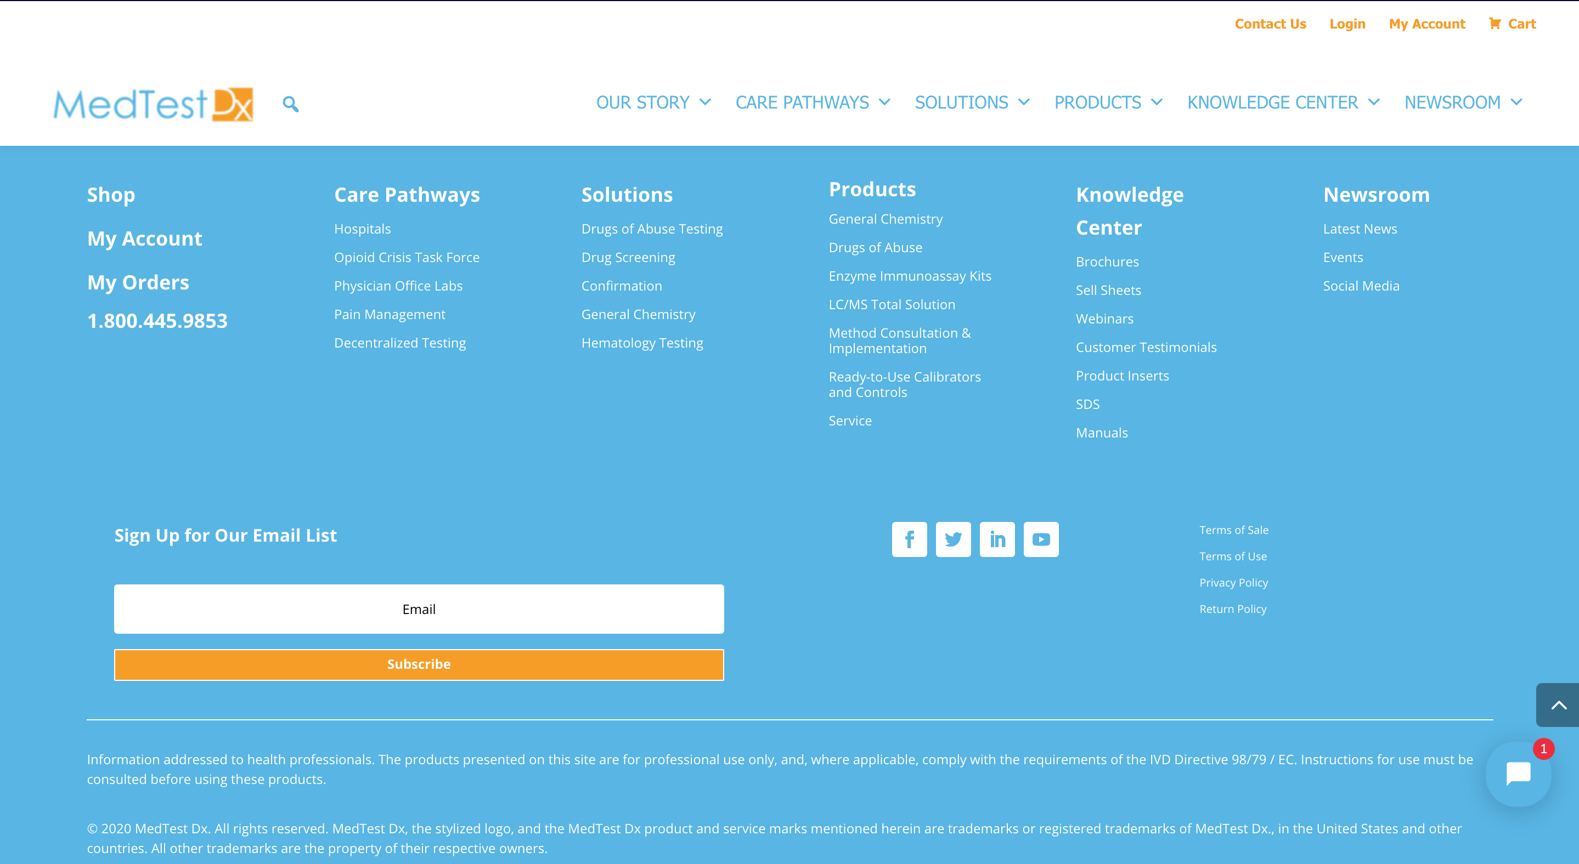Click the Email input field

[419, 609]
